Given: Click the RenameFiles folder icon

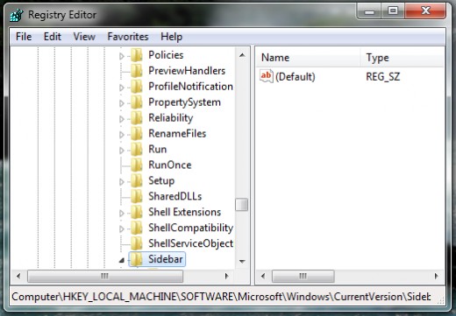Looking at the screenshot, I should [x=137, y=134].
